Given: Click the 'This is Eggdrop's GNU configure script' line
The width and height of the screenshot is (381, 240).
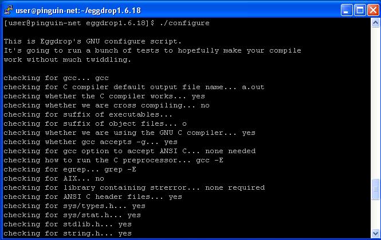Looking at the screenshot, I should pos(93,42).
